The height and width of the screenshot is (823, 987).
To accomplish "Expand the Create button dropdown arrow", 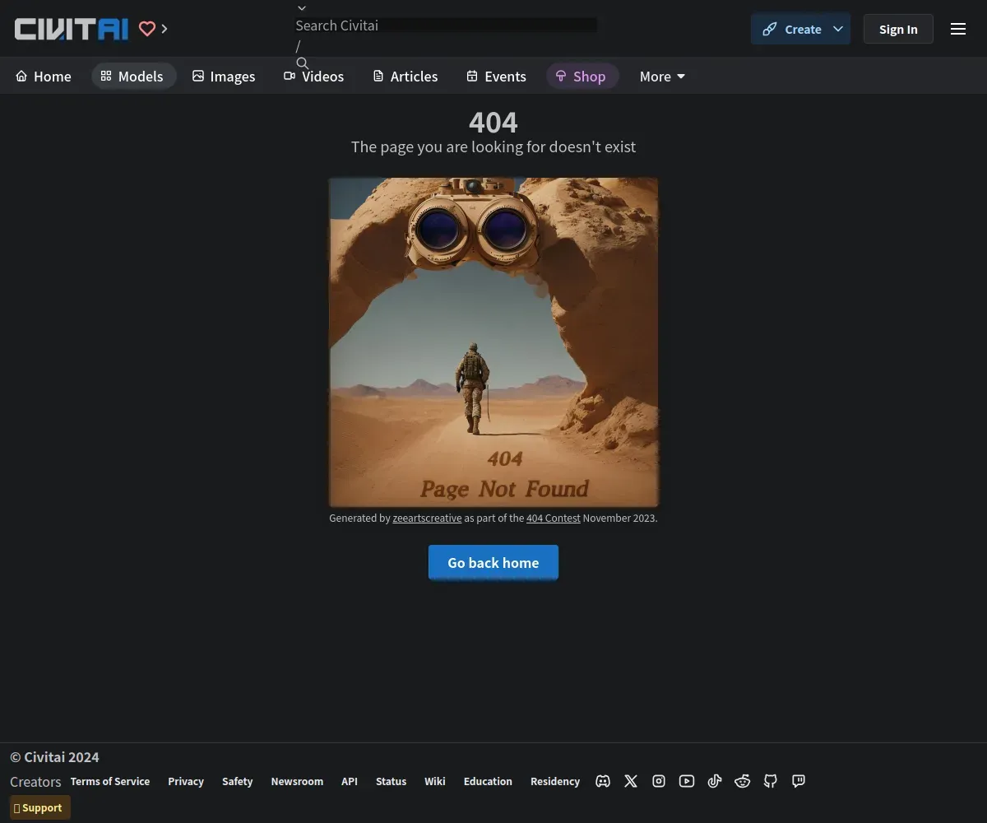I will 838,29.
